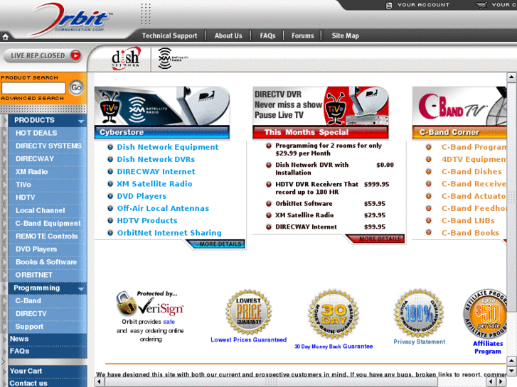Click the orange bullet beside C-Band Dishes
Viewport: 517px width, 387px height.
(428, 172)
